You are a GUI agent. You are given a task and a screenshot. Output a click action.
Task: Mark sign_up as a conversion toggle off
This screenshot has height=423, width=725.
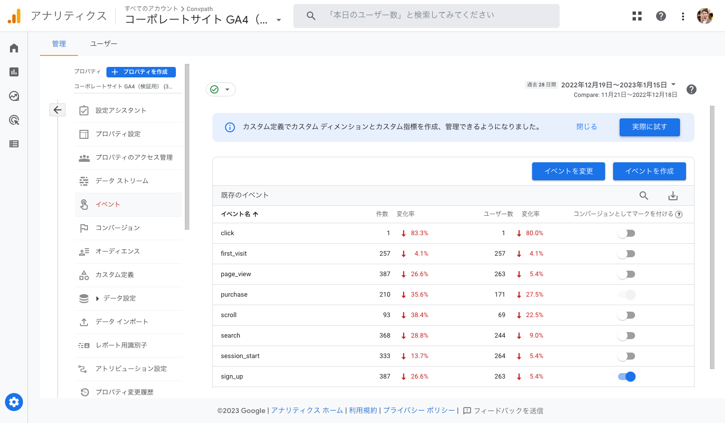[x=627, y=376]
